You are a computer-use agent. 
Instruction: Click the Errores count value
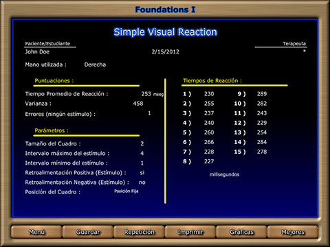pos(149,113)
